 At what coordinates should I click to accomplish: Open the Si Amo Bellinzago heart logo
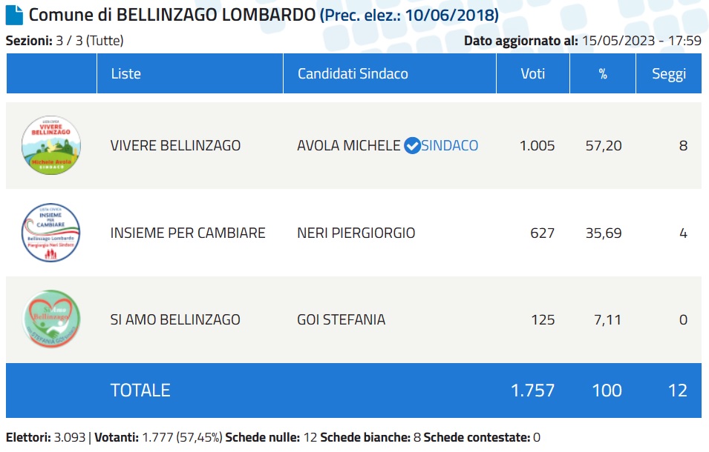[51, 319]
